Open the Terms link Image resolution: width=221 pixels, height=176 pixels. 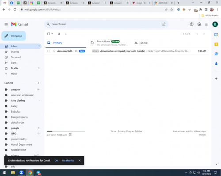[113, 131]
